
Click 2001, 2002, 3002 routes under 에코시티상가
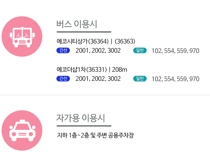(98, 51)
